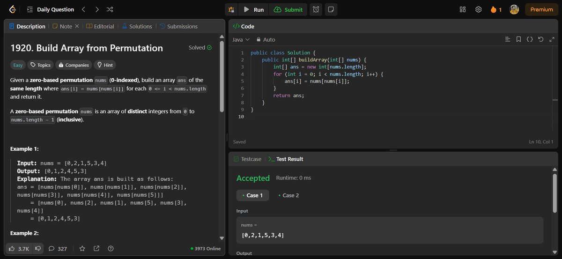Image resolution: width=562 pixels, height=259 pixels.
Task: Click the debugger bug icon
Action: pos(230,9)
